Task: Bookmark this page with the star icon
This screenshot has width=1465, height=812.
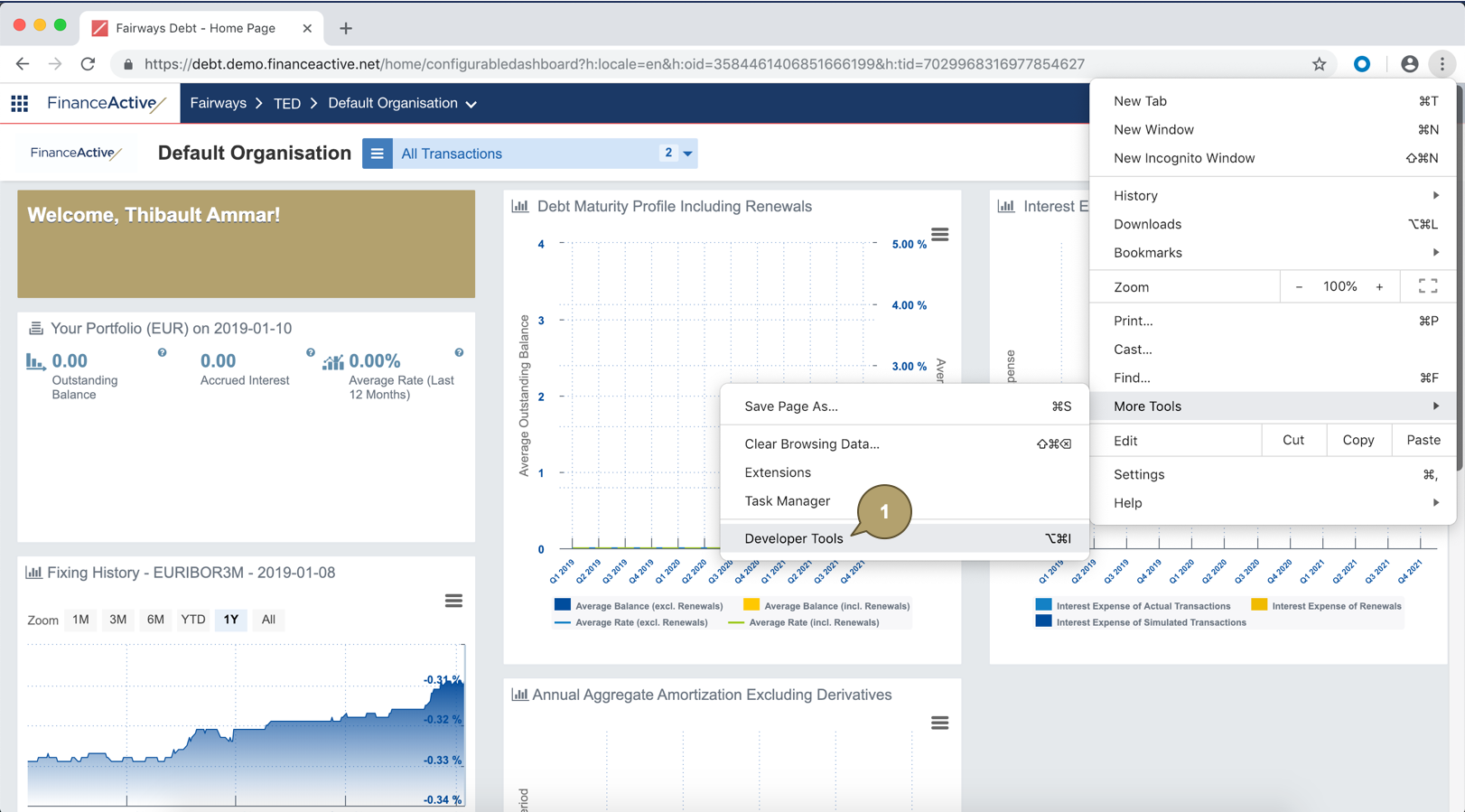Action: 1319,64
